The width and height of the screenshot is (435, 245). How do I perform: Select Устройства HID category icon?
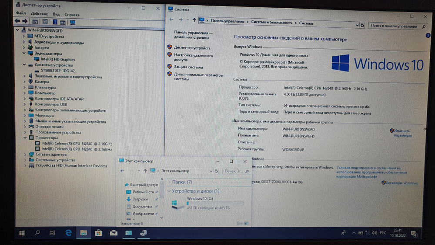coord(31,166)
